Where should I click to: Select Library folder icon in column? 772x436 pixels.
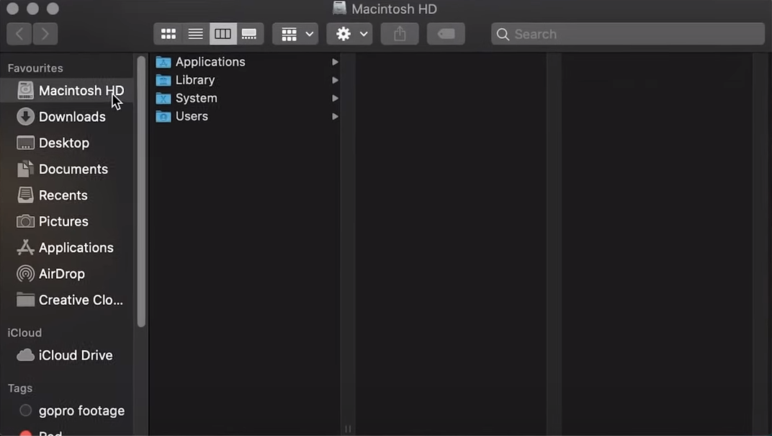[x=163, y=80]
